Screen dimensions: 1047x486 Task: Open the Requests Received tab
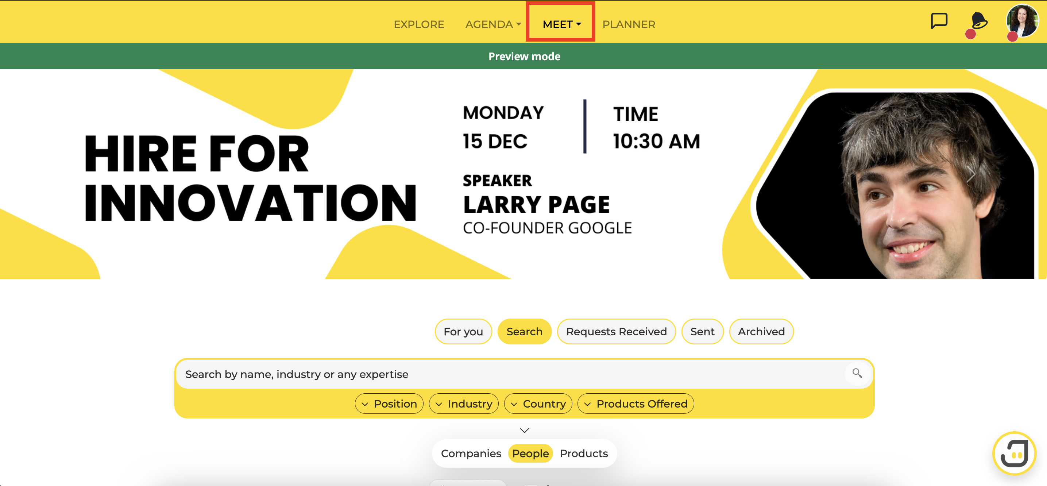coord(616,331)
